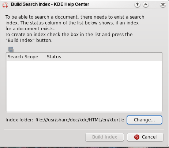Click the search index explanation paragraph
The height and width of the screenshot is (148, 169).
75,29
